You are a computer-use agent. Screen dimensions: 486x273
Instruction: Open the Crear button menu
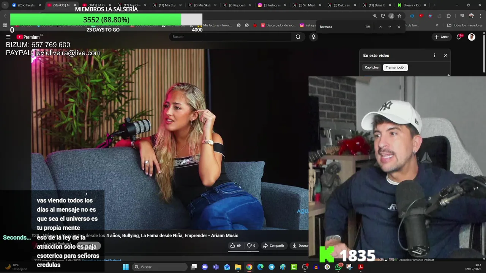pos(442,37)
